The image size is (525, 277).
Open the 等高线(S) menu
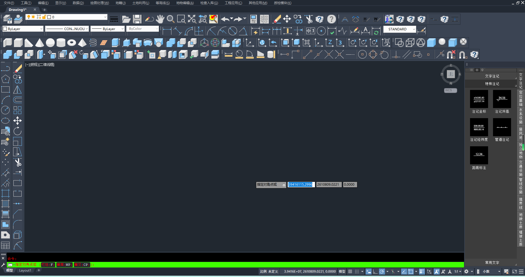click(x=163, y=3)
